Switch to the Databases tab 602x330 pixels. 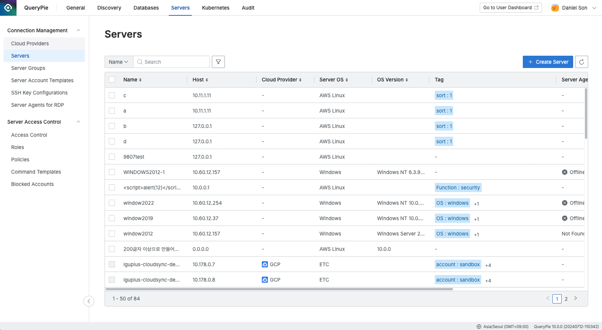point(146,8)
